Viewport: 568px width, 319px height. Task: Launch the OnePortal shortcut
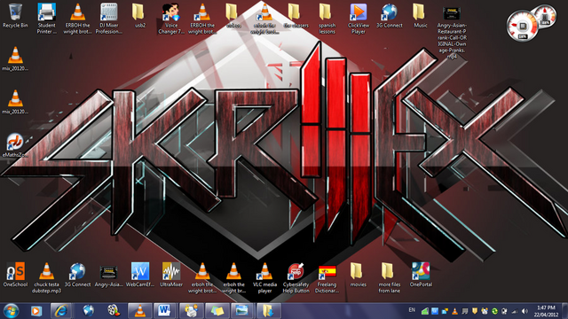[421, 275]
